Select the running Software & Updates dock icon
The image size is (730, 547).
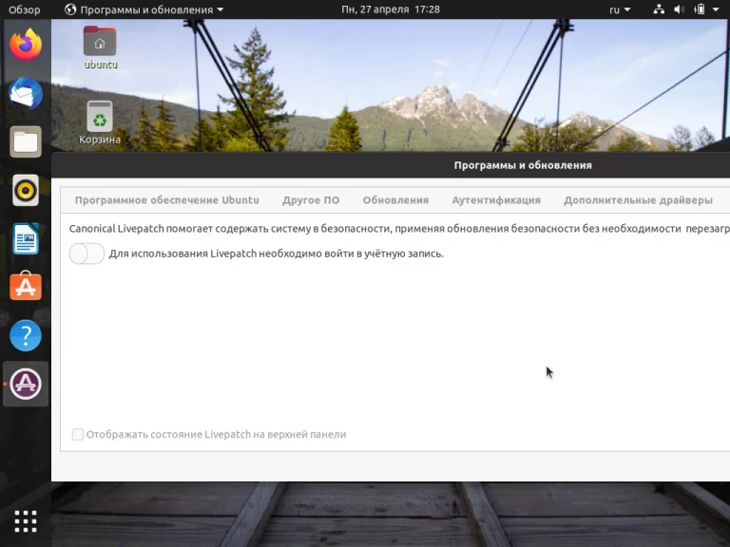26,384
